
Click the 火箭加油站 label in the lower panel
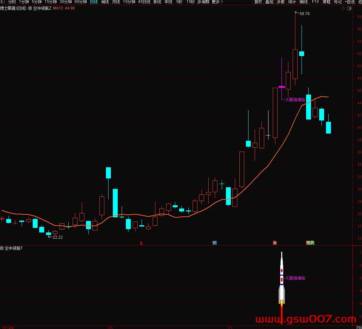click(295, 278)
